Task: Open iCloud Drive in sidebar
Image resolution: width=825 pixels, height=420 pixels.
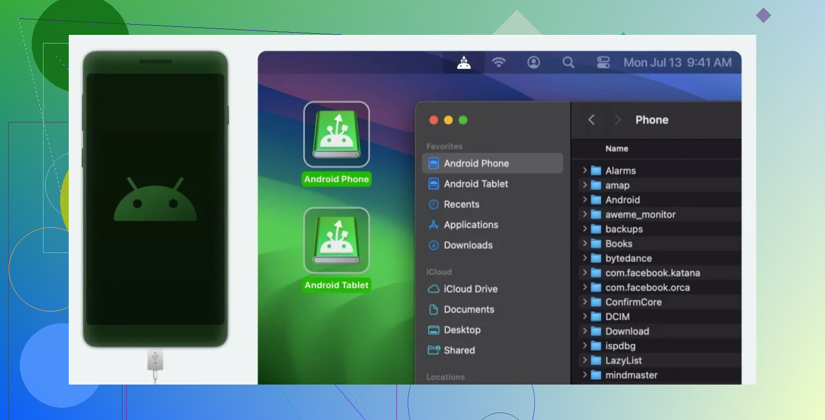Action: [493, 289]
